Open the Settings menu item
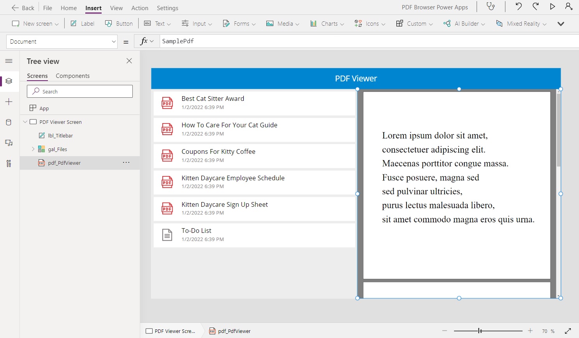Screen dimensions: 579x338 [167, 7]
